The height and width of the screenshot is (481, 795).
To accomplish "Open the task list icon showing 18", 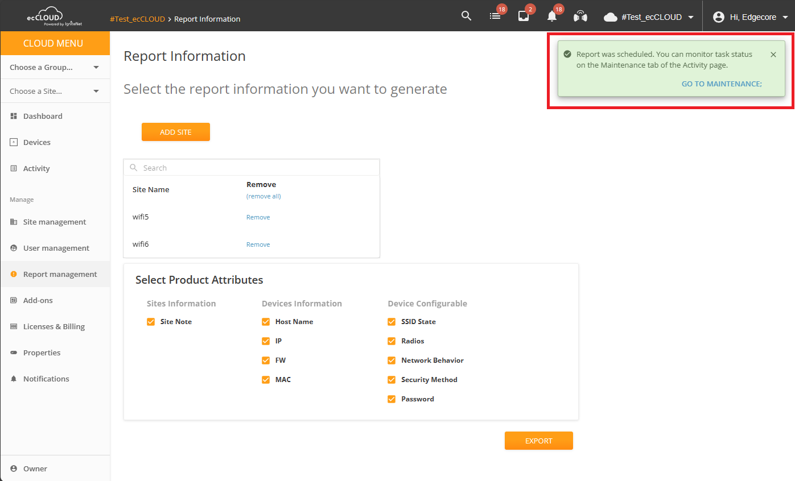I will 495,16.
